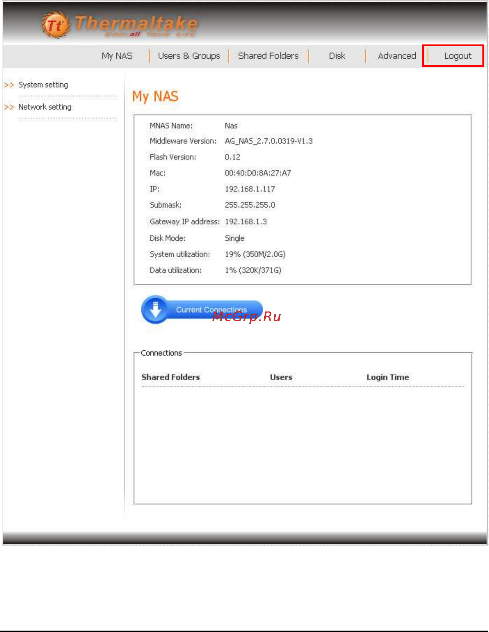This screenshot has width=489, height=632.
Task: Select the Gateway value 192.168.1.3
Action: 246,222
